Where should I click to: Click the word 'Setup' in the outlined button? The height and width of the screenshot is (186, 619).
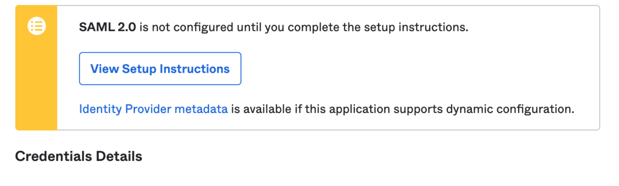tap(139, 69)
